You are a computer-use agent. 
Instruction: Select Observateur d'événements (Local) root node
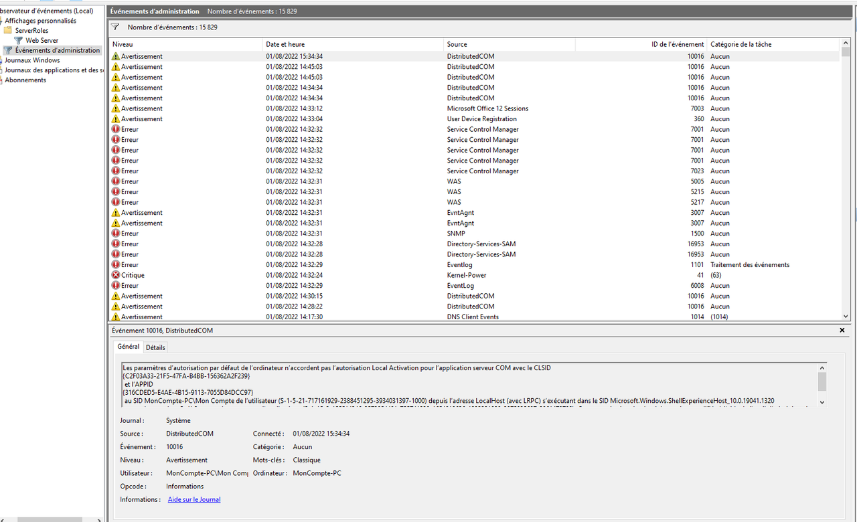47,11
